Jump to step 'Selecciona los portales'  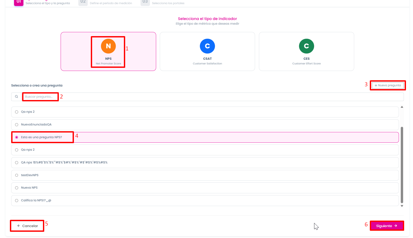coord(168,3)
